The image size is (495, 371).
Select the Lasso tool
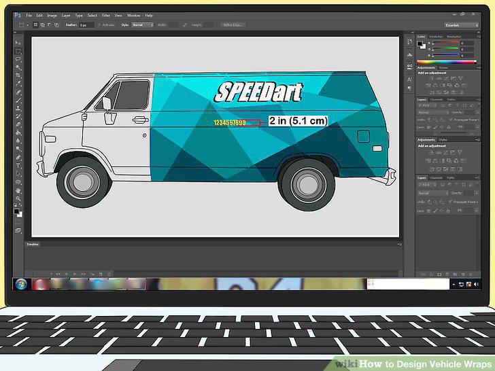tap(18, 59)
